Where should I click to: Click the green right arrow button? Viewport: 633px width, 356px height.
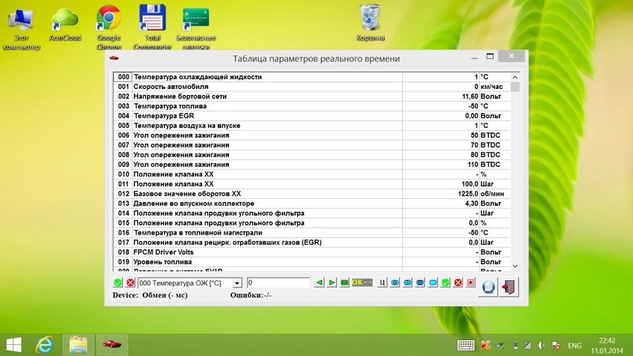tap(332, 283)
